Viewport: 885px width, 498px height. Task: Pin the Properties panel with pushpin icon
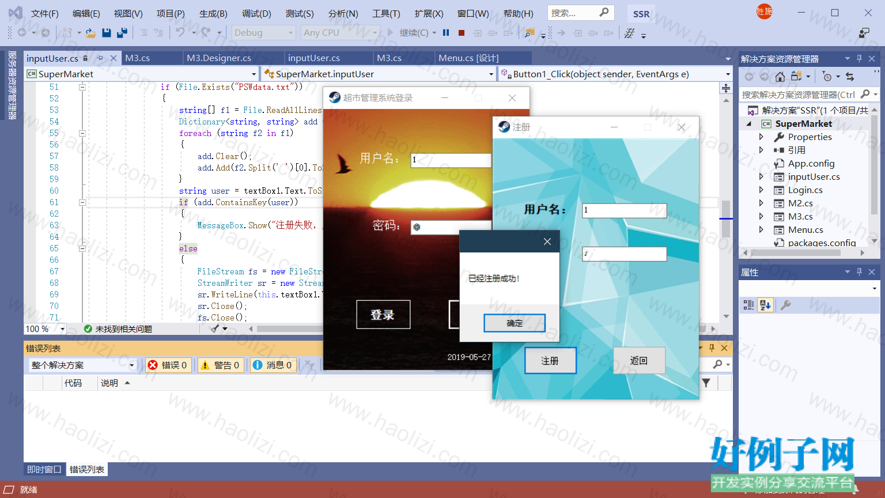click(859, 272)
